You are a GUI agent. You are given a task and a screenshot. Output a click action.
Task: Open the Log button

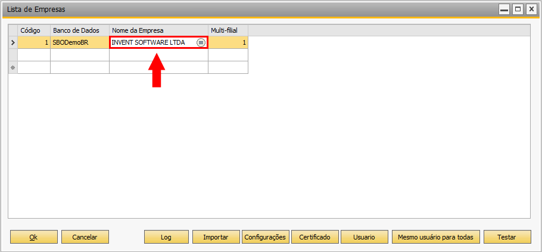point(166,237)
